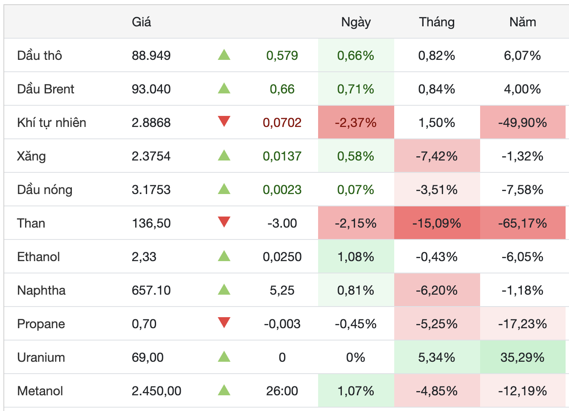Click the change value -3.00

(282, 223)
